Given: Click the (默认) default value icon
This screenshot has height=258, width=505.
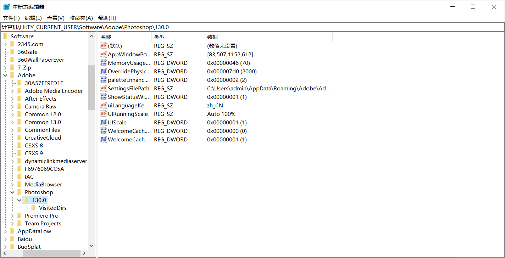Looking at the screenshot, I should (x=104, y=46).
